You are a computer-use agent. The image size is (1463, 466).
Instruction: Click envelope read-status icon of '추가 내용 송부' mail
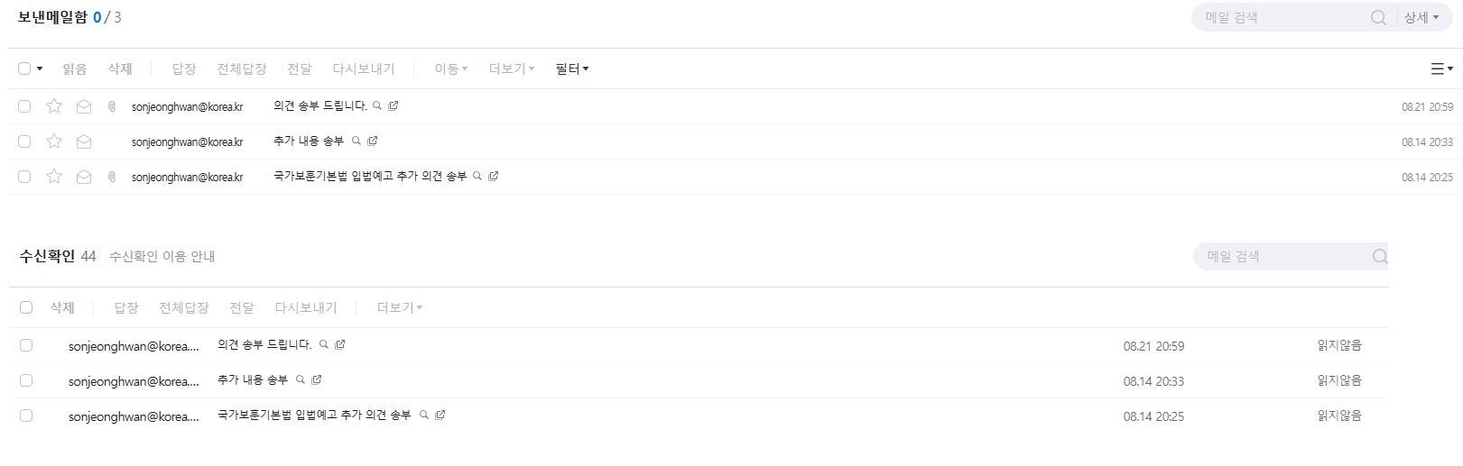84,142
